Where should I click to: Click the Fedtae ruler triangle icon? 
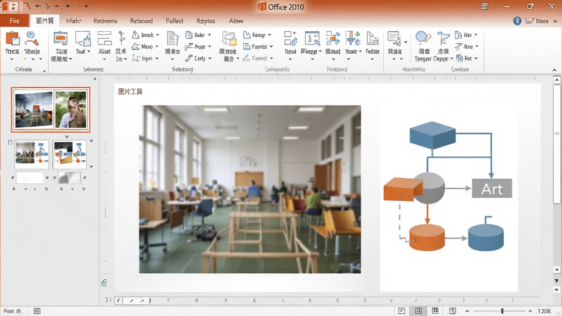373,38
